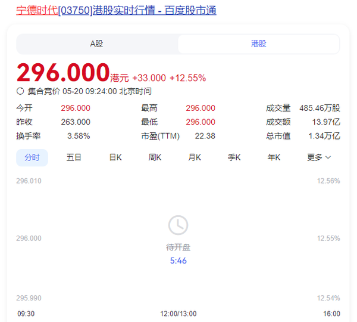Show the 周K candlestick chart

(155, 157)
